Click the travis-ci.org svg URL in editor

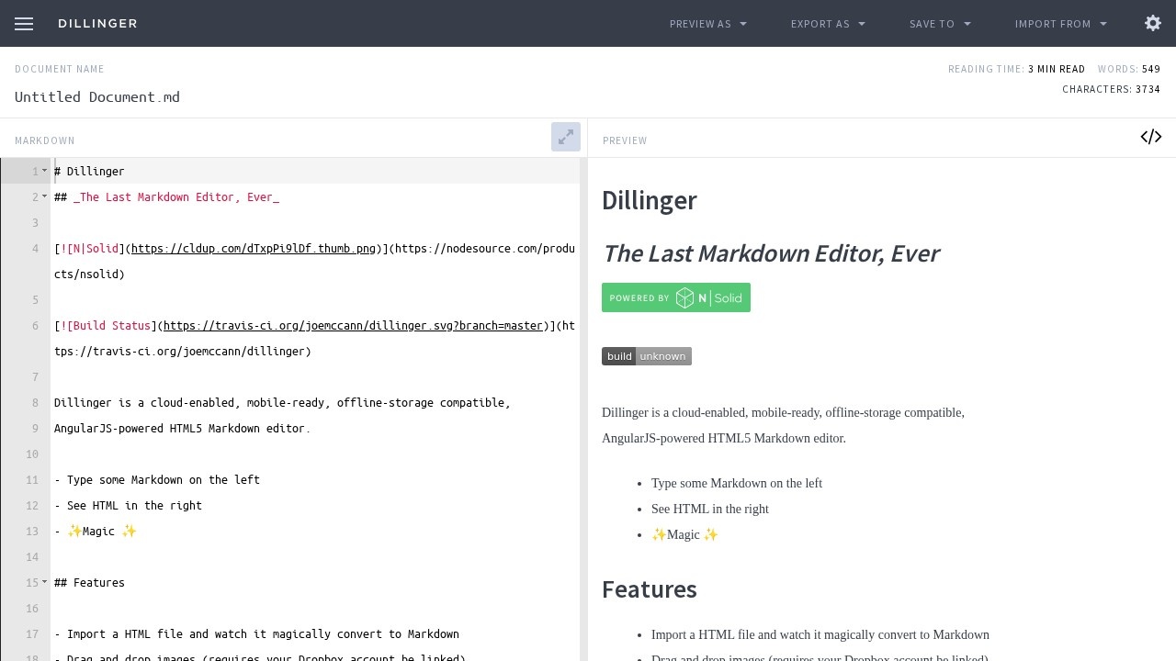tap(353, 326)
